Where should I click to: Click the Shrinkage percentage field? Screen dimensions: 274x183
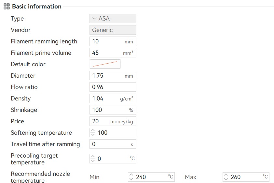(x=113, y=110)
